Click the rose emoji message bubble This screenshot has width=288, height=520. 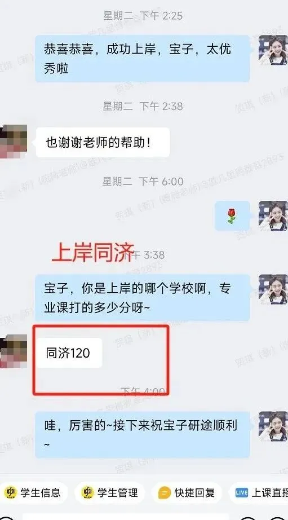tap(232, 216)
